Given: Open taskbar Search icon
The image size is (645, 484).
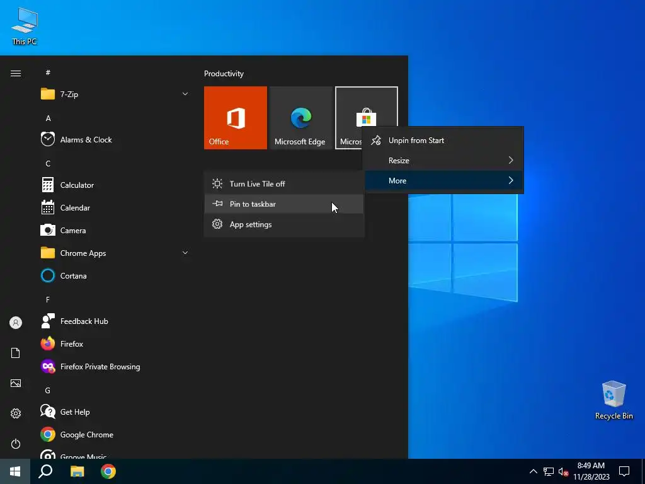Looking at the screenshot, I should 45,471.
